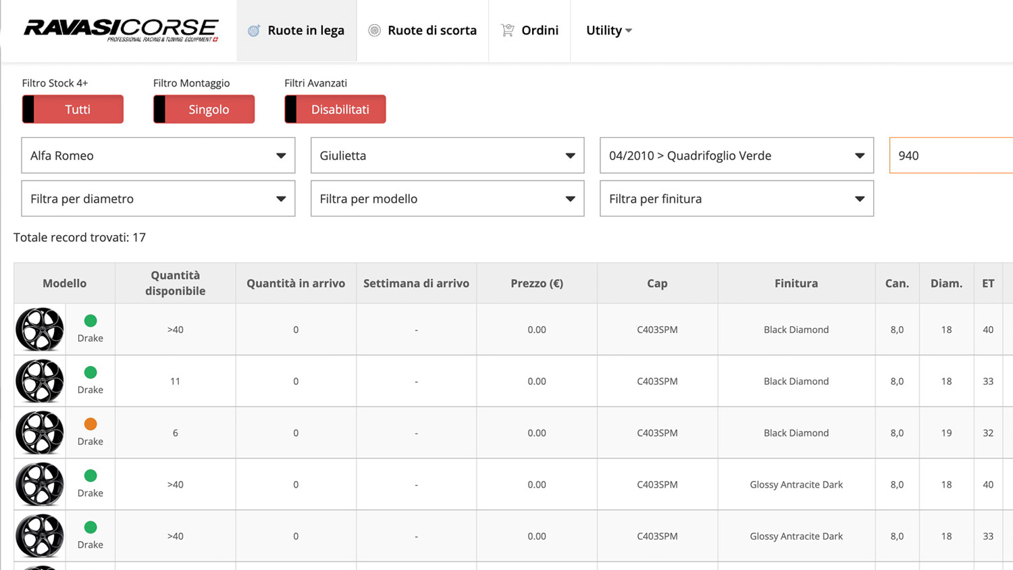Screen dimensions: 1013x570
Task: Click the Quantità in arrivo column header
Action: [296, 283]
